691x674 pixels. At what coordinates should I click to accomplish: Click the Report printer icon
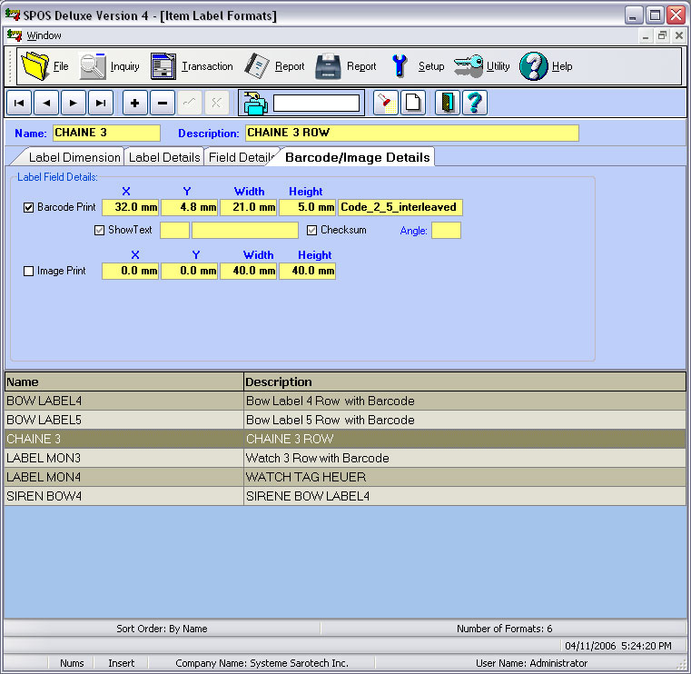click(329, 66)
